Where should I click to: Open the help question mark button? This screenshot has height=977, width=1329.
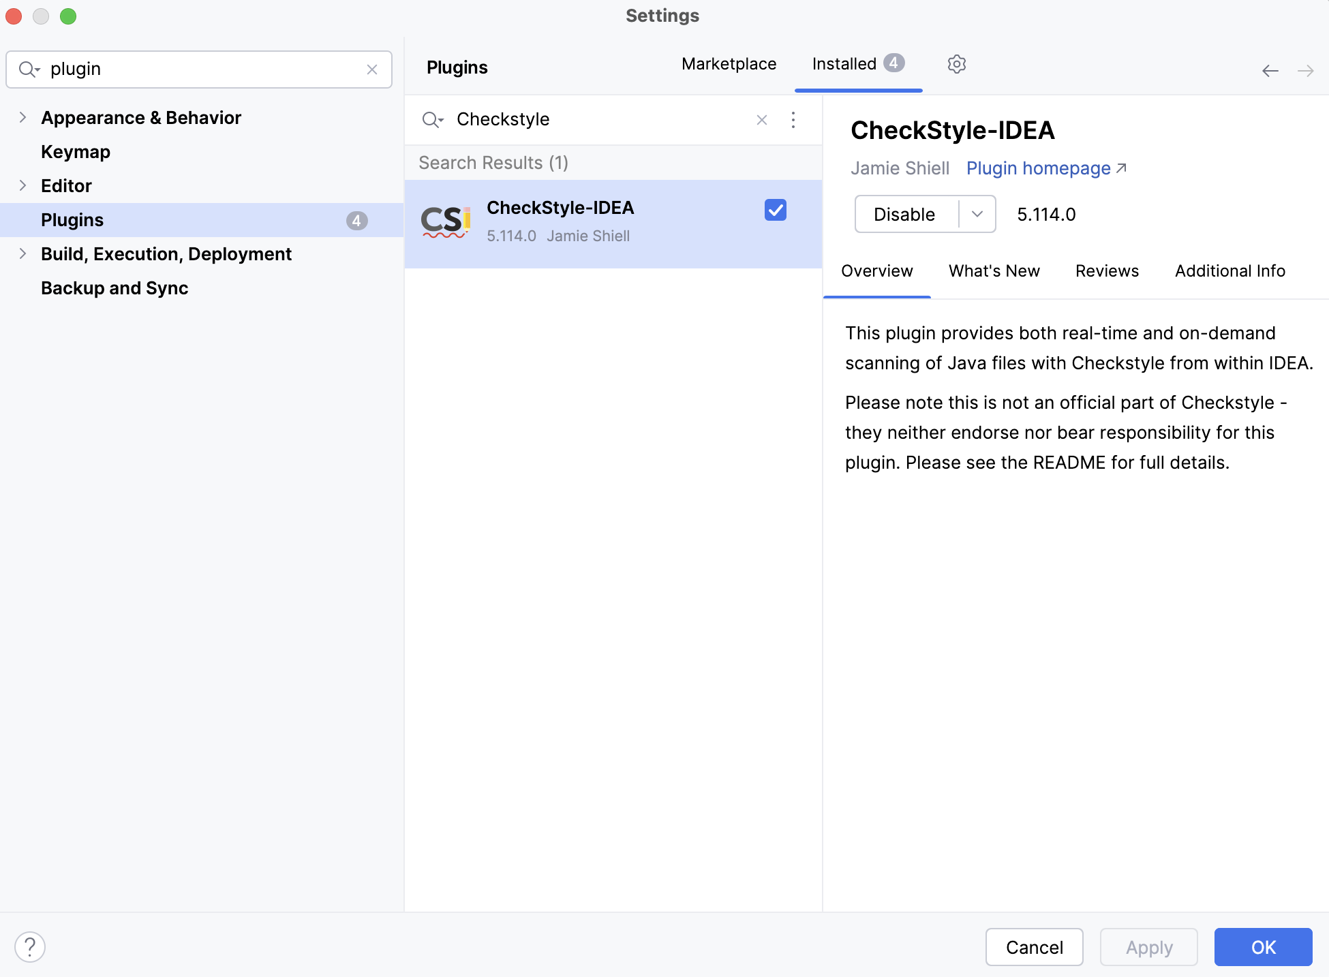point(30,946)
